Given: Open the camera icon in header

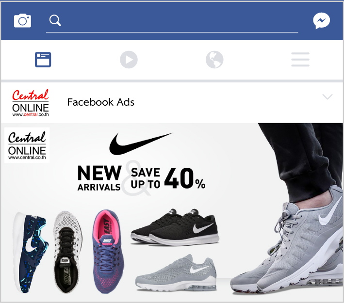Looking at the screenshot, I should [x=22, y=21].
